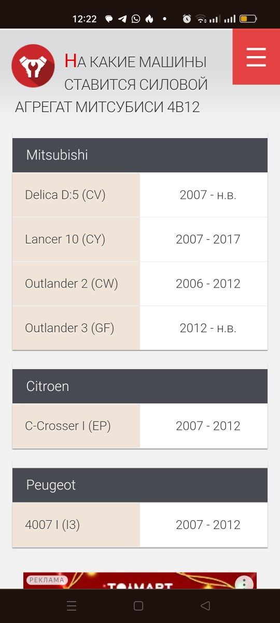Tap the Outlander 2 (CW) cell
This screenshot has width=280, height=623.
(x=76, y=283)
